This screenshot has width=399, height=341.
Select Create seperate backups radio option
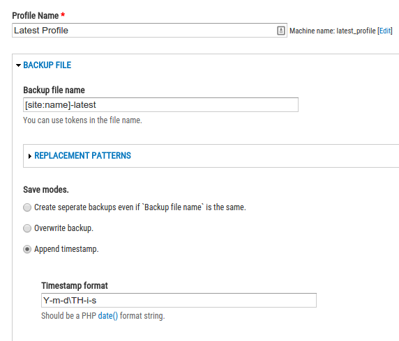pyautogui.click(x=27, y=207)
